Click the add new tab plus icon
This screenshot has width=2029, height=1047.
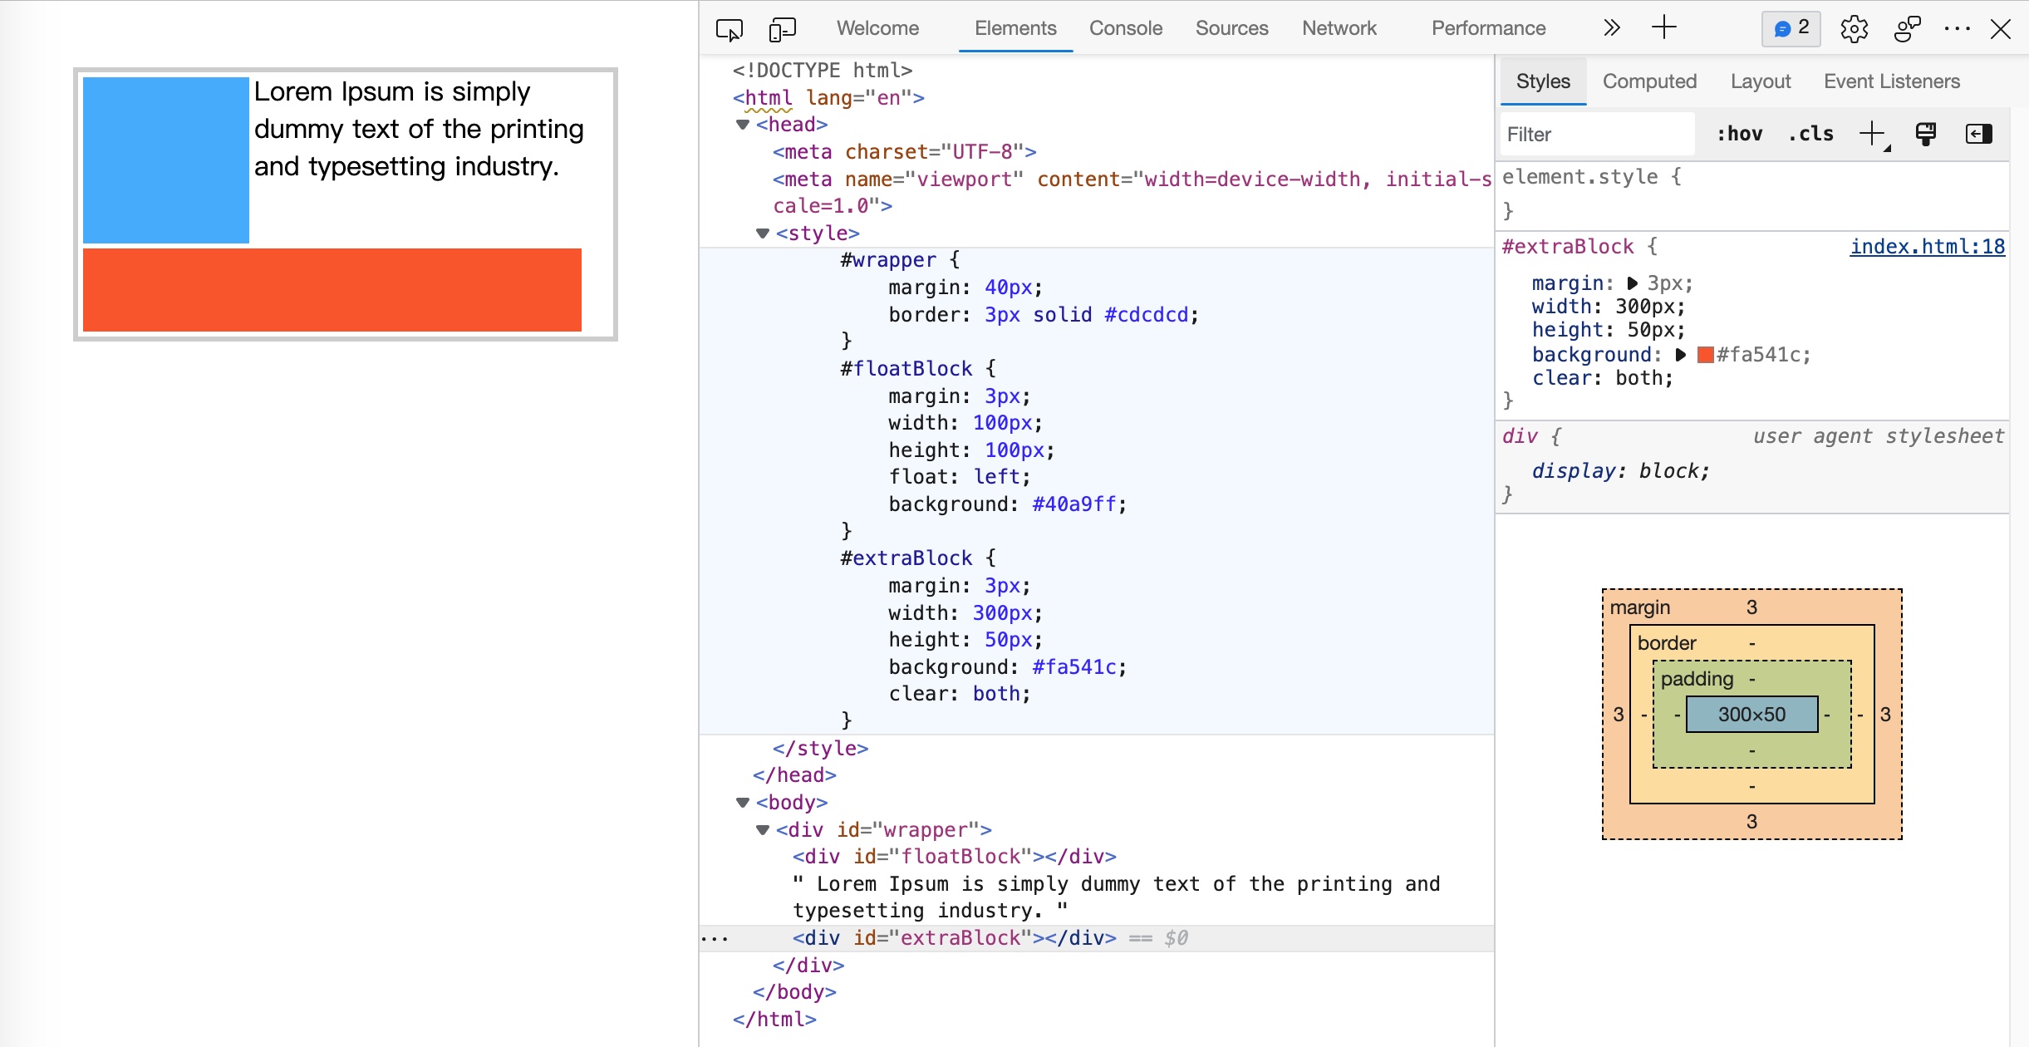coord(1663,28)
